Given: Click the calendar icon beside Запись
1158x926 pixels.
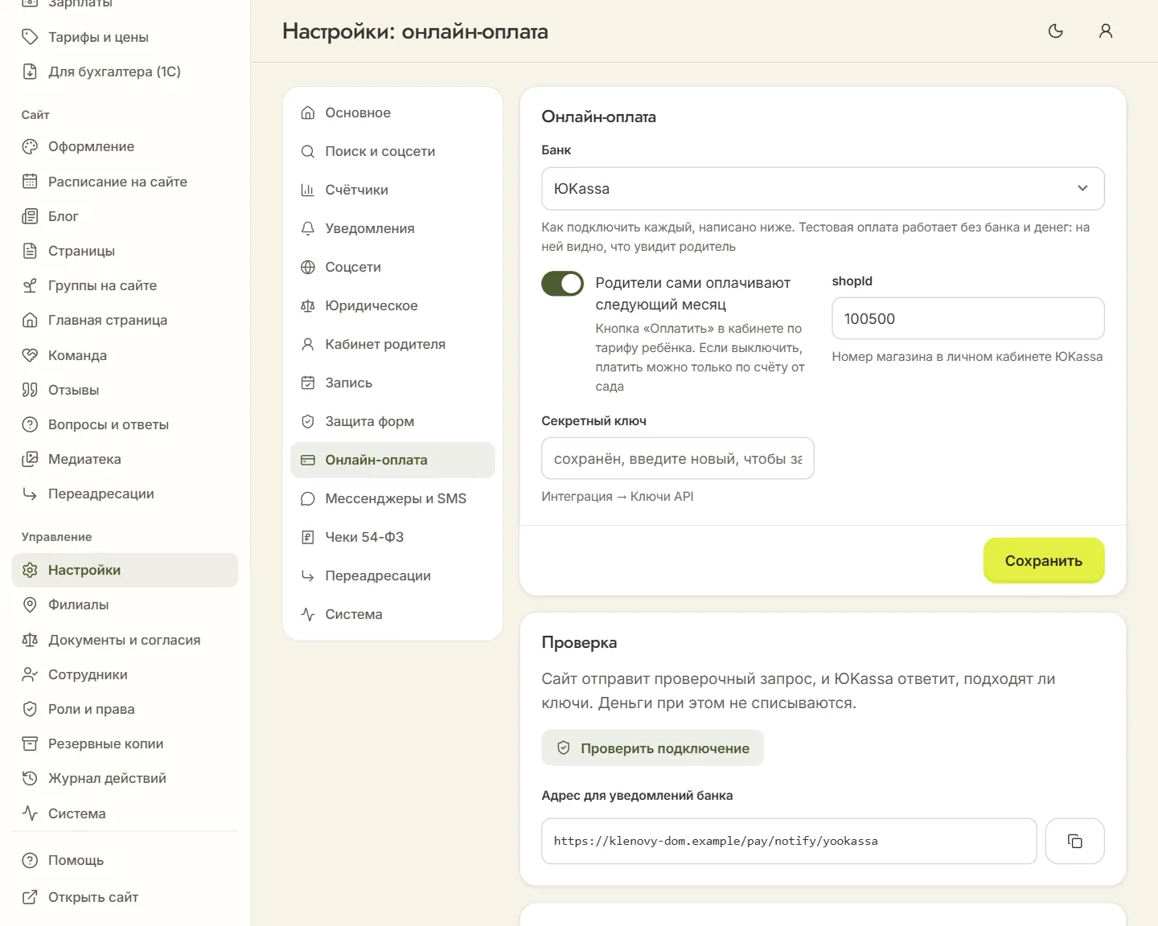Looking at the screenshot, I should (x=308, y=383).
